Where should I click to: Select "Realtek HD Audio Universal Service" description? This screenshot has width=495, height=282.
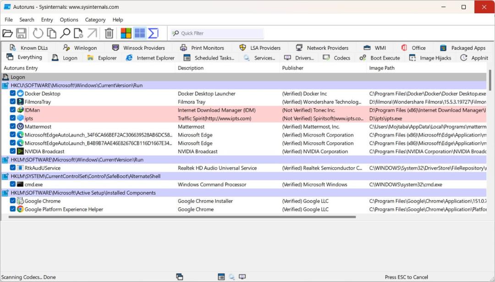(217, 168)
